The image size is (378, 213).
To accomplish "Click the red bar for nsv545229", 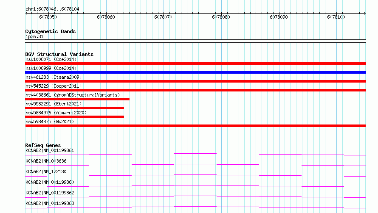I will click(195, 90).
